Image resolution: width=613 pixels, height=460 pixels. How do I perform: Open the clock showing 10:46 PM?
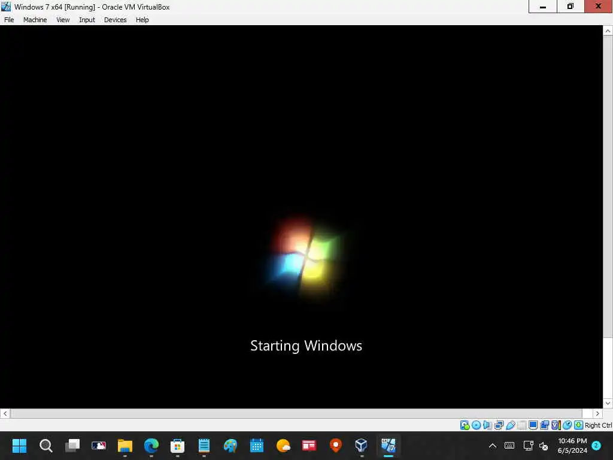tap(572, 446)
